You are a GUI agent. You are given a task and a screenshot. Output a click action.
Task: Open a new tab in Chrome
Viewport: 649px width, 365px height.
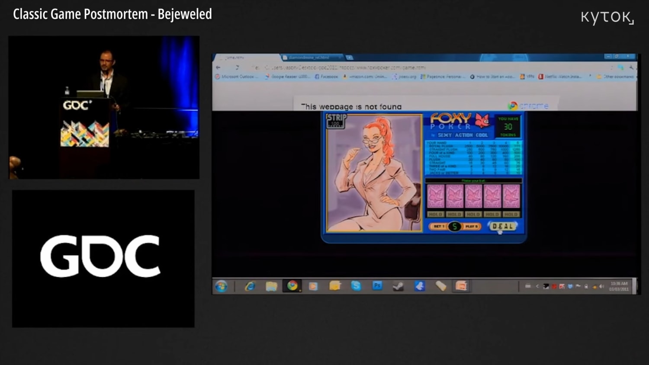(x=349, y=57)
